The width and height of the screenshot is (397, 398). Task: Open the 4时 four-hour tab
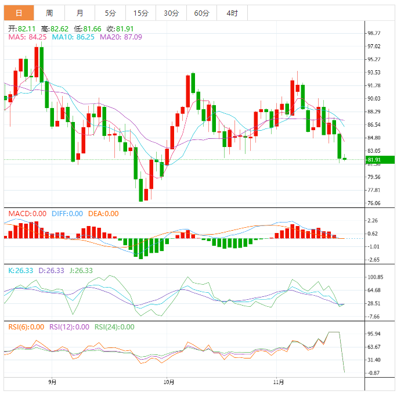click(232, 13)
